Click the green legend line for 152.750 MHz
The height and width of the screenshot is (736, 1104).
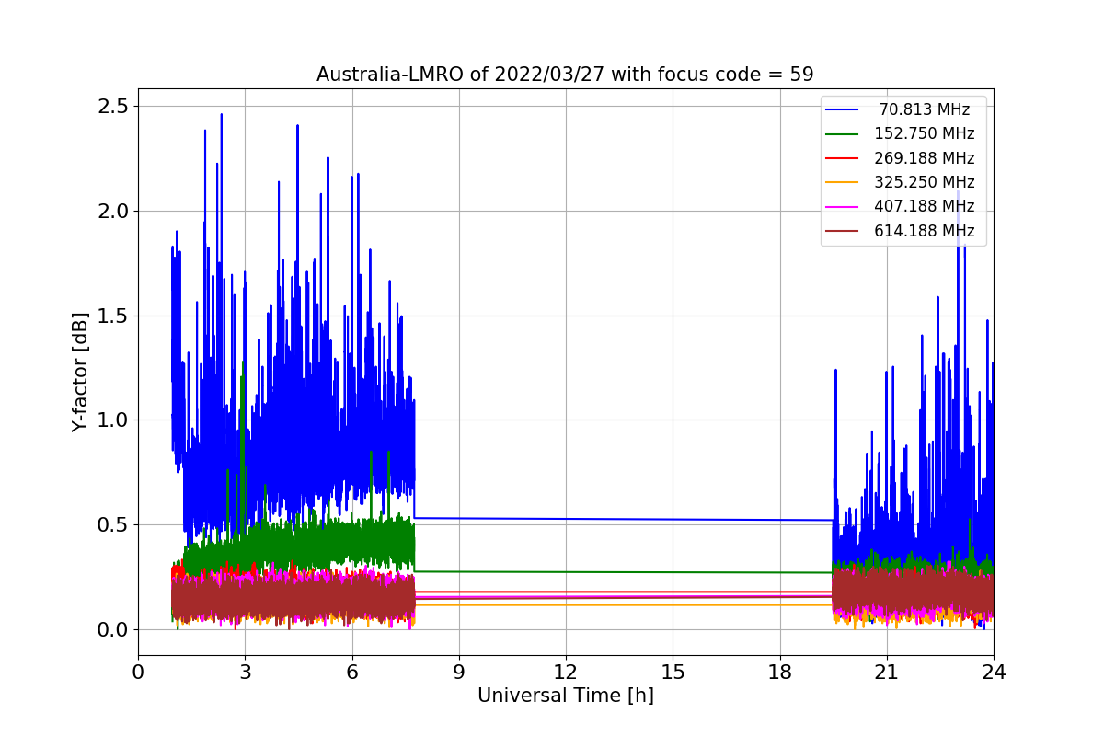[844, 134]
